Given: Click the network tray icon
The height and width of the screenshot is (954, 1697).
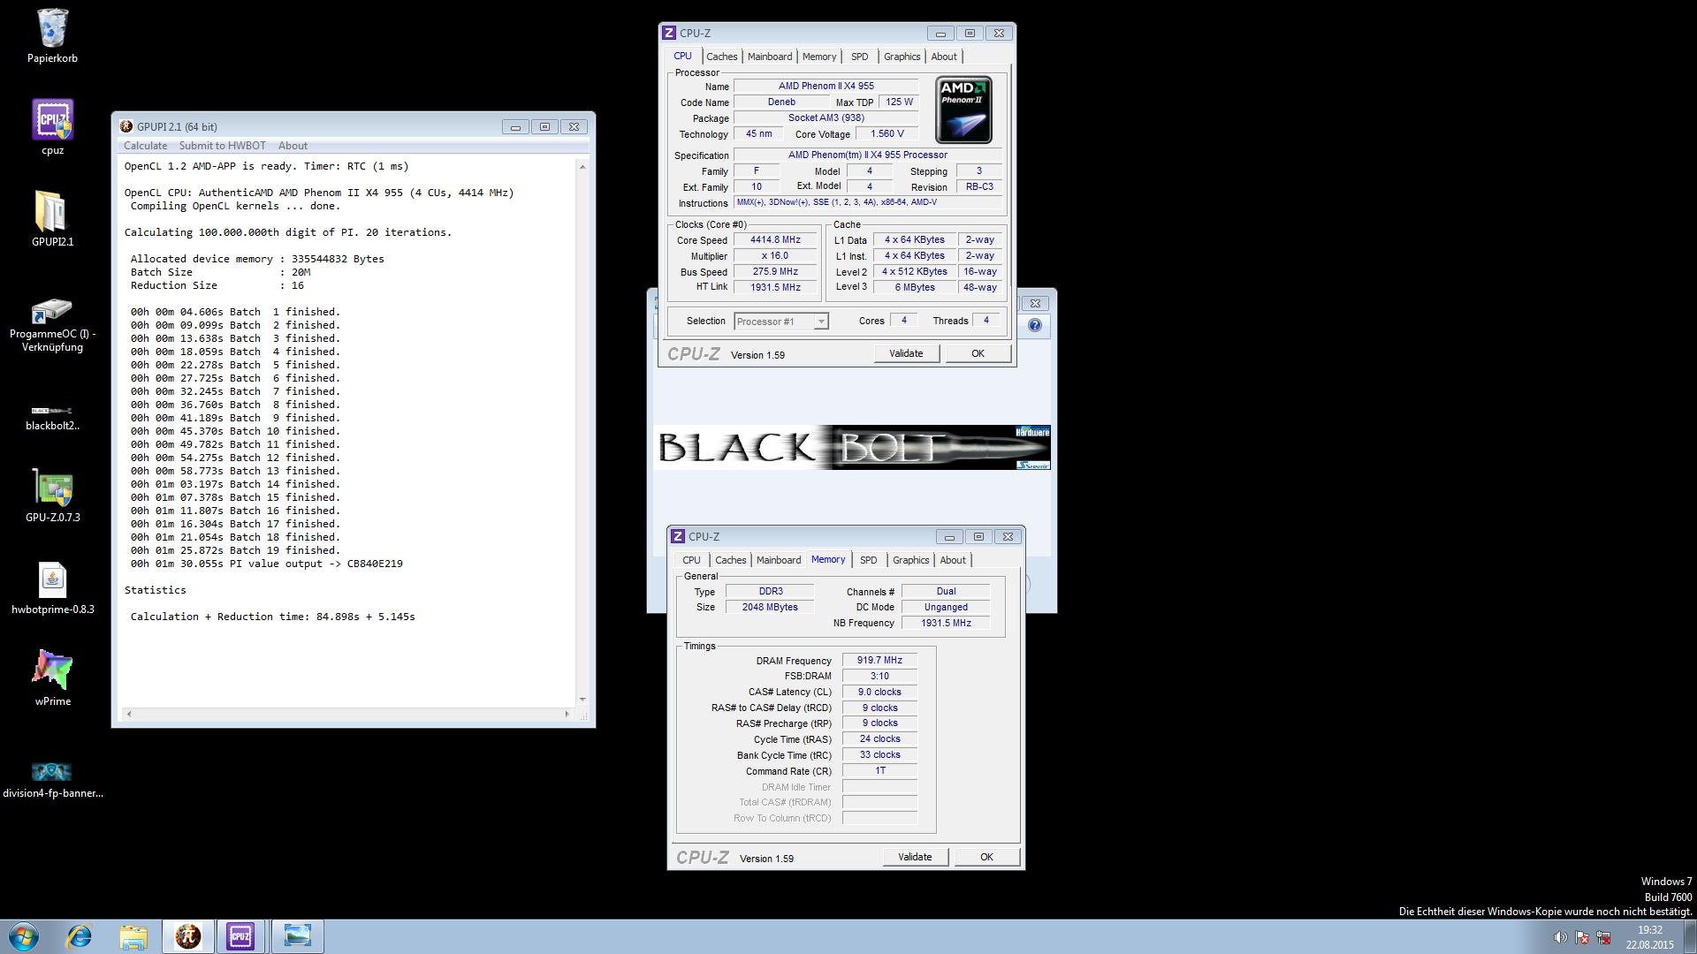Looking at the screenshot, I should [1603, 937].
